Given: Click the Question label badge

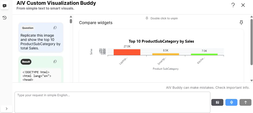Looking at the screenshot, I should (x=28, y=28).
